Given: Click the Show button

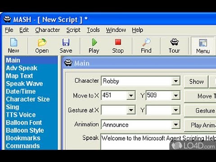Looking at the screenshot, I should pyautogui.click(x=196, y=81).
